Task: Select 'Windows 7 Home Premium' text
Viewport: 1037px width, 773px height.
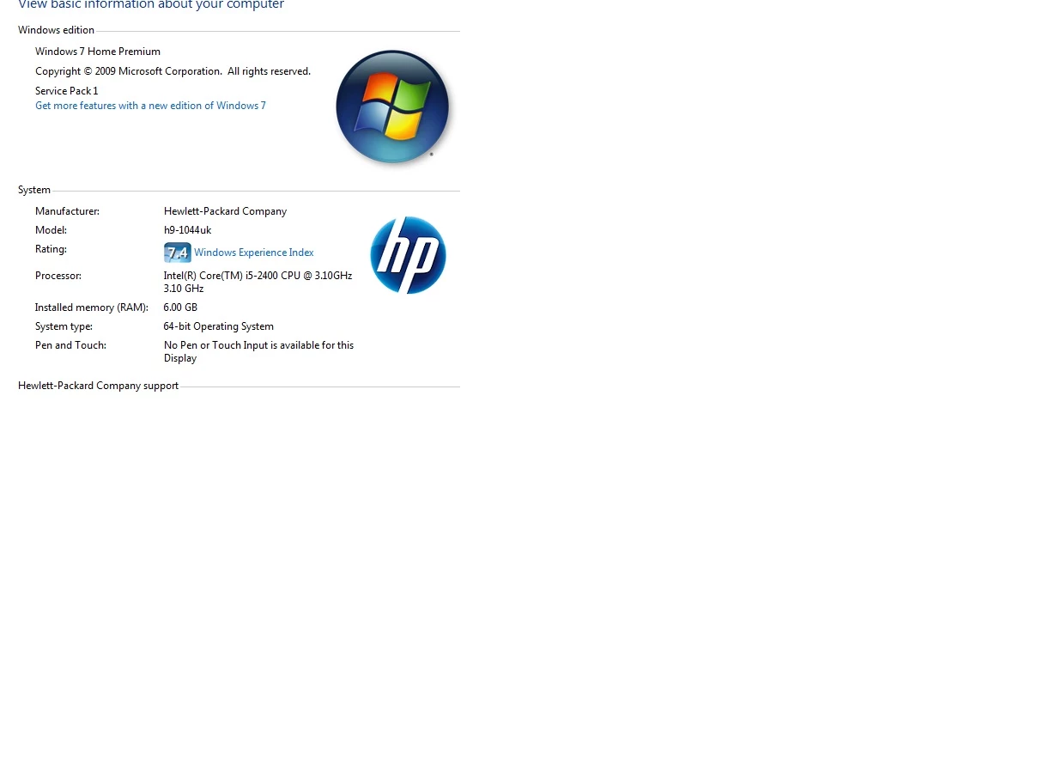Action: coord(98,52)
